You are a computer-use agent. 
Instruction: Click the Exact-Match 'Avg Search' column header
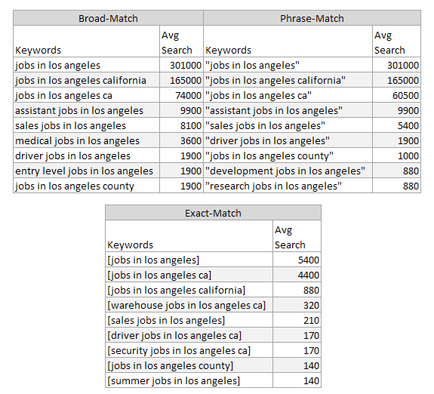coord(297,236)
